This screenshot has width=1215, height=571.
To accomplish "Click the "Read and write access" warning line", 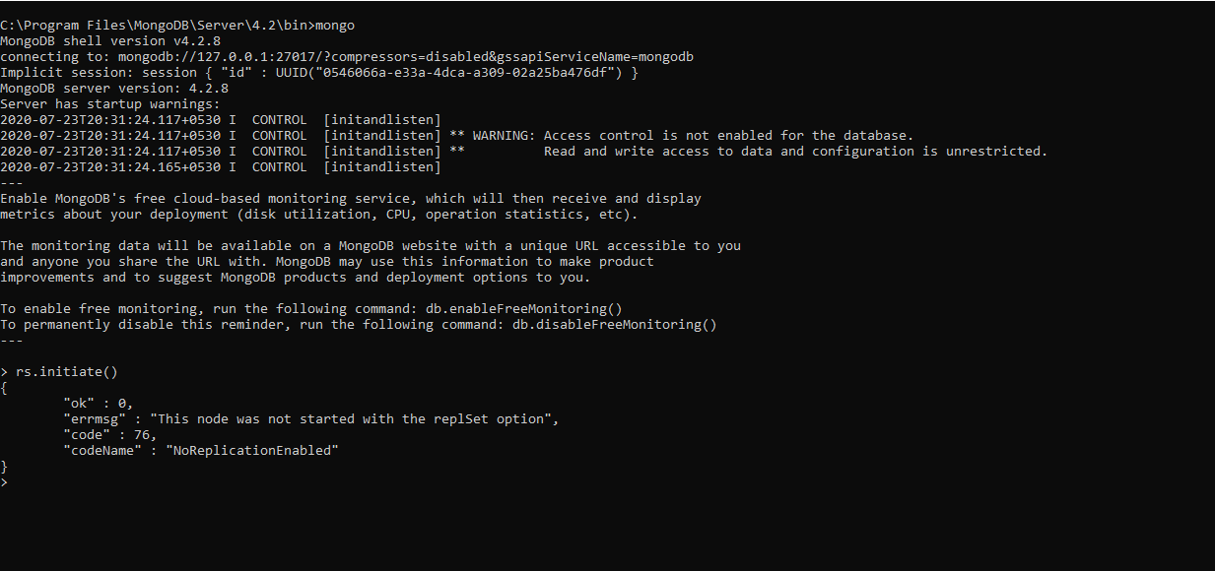I will tap(795, 151).
